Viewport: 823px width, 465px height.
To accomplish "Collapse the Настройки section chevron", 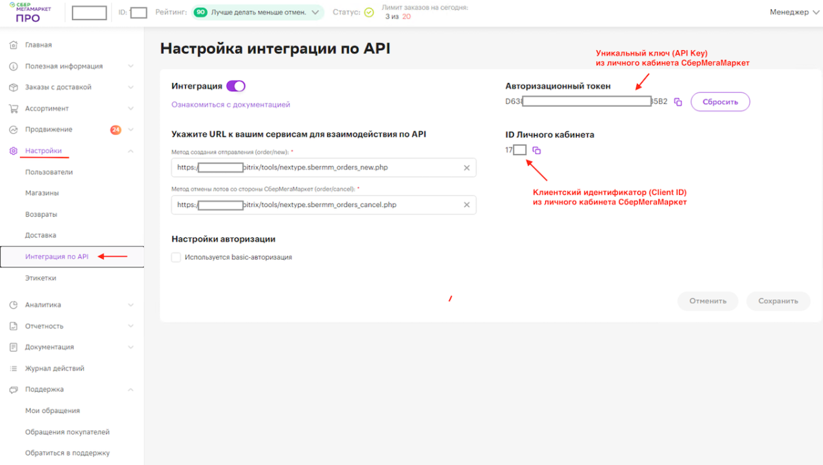I will 131,151.
